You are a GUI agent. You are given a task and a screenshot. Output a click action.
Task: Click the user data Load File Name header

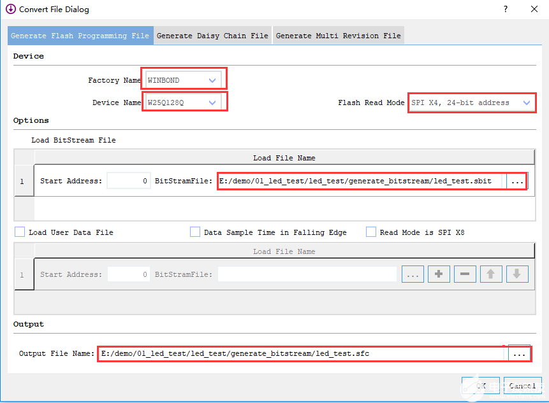(284, 251)
